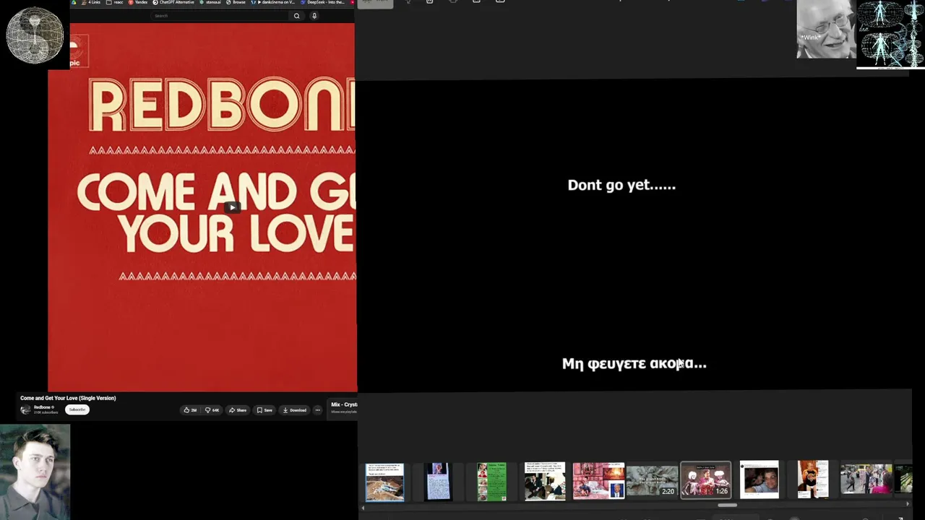Image resolution: width=925 pixels, height=520 pixels.
Task: Select the green poster thumbnail in filmstrip
Action: [491, 481]
